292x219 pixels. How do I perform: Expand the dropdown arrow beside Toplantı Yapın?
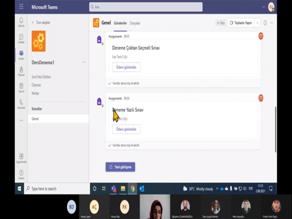tap(257, 23)
